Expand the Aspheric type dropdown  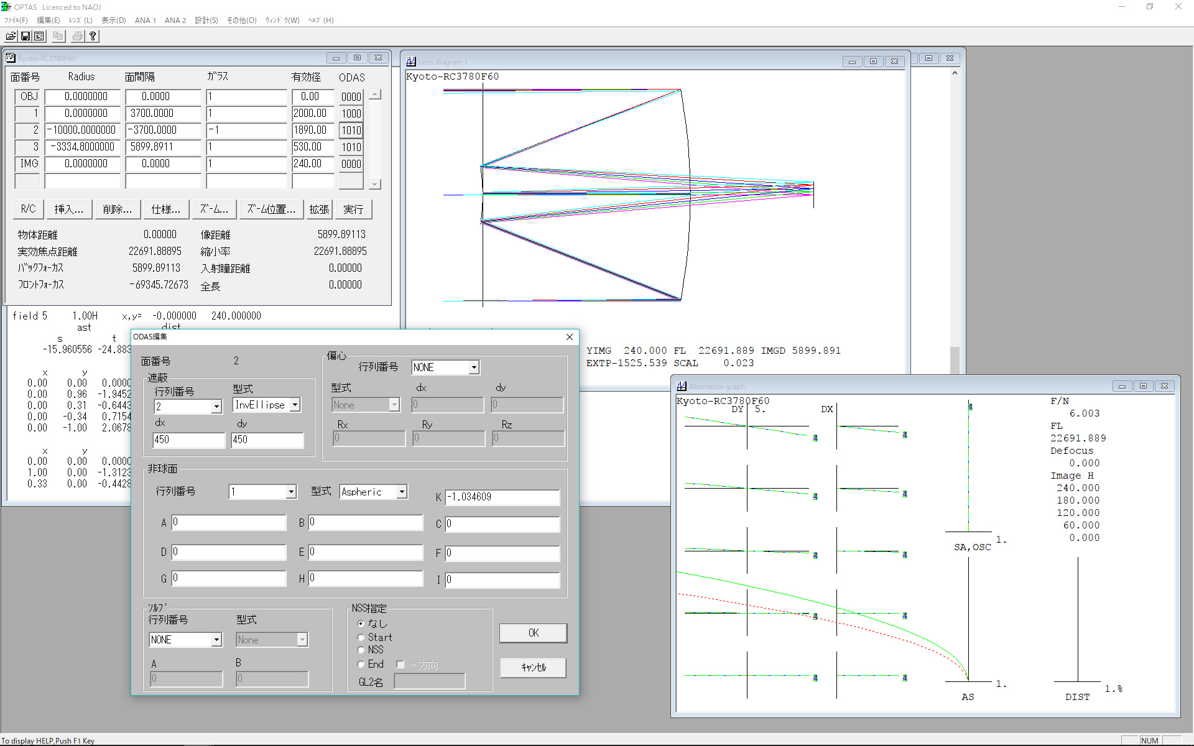(x=402, y=492)
